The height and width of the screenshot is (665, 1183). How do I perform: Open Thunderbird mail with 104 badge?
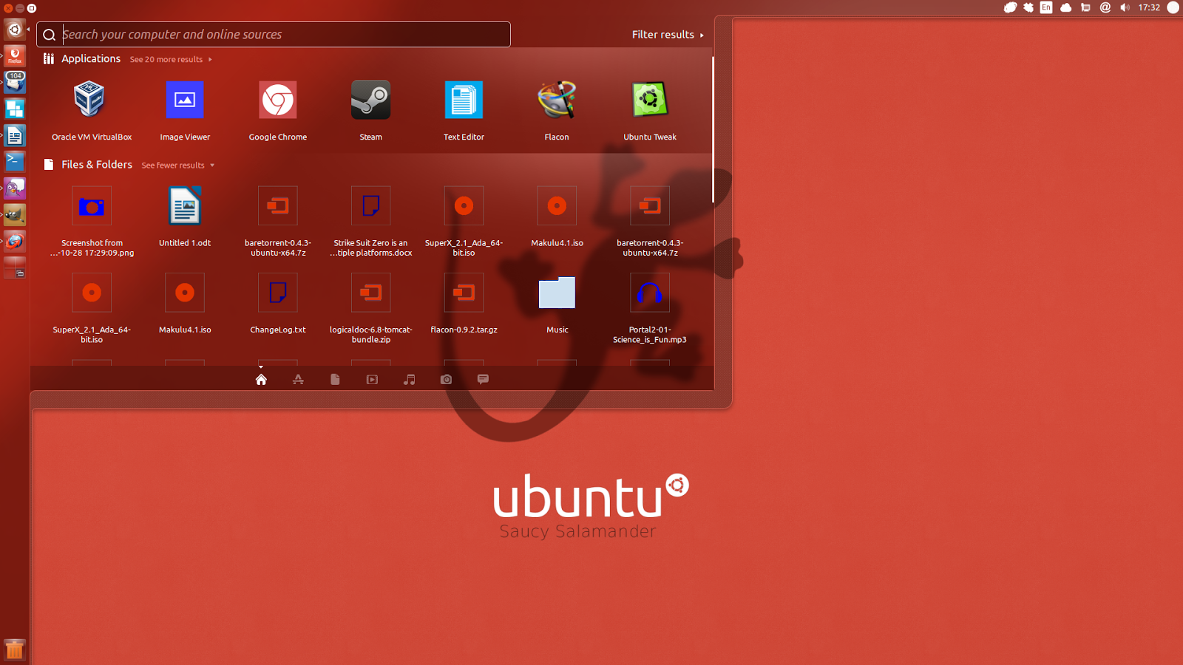(15, 83)
